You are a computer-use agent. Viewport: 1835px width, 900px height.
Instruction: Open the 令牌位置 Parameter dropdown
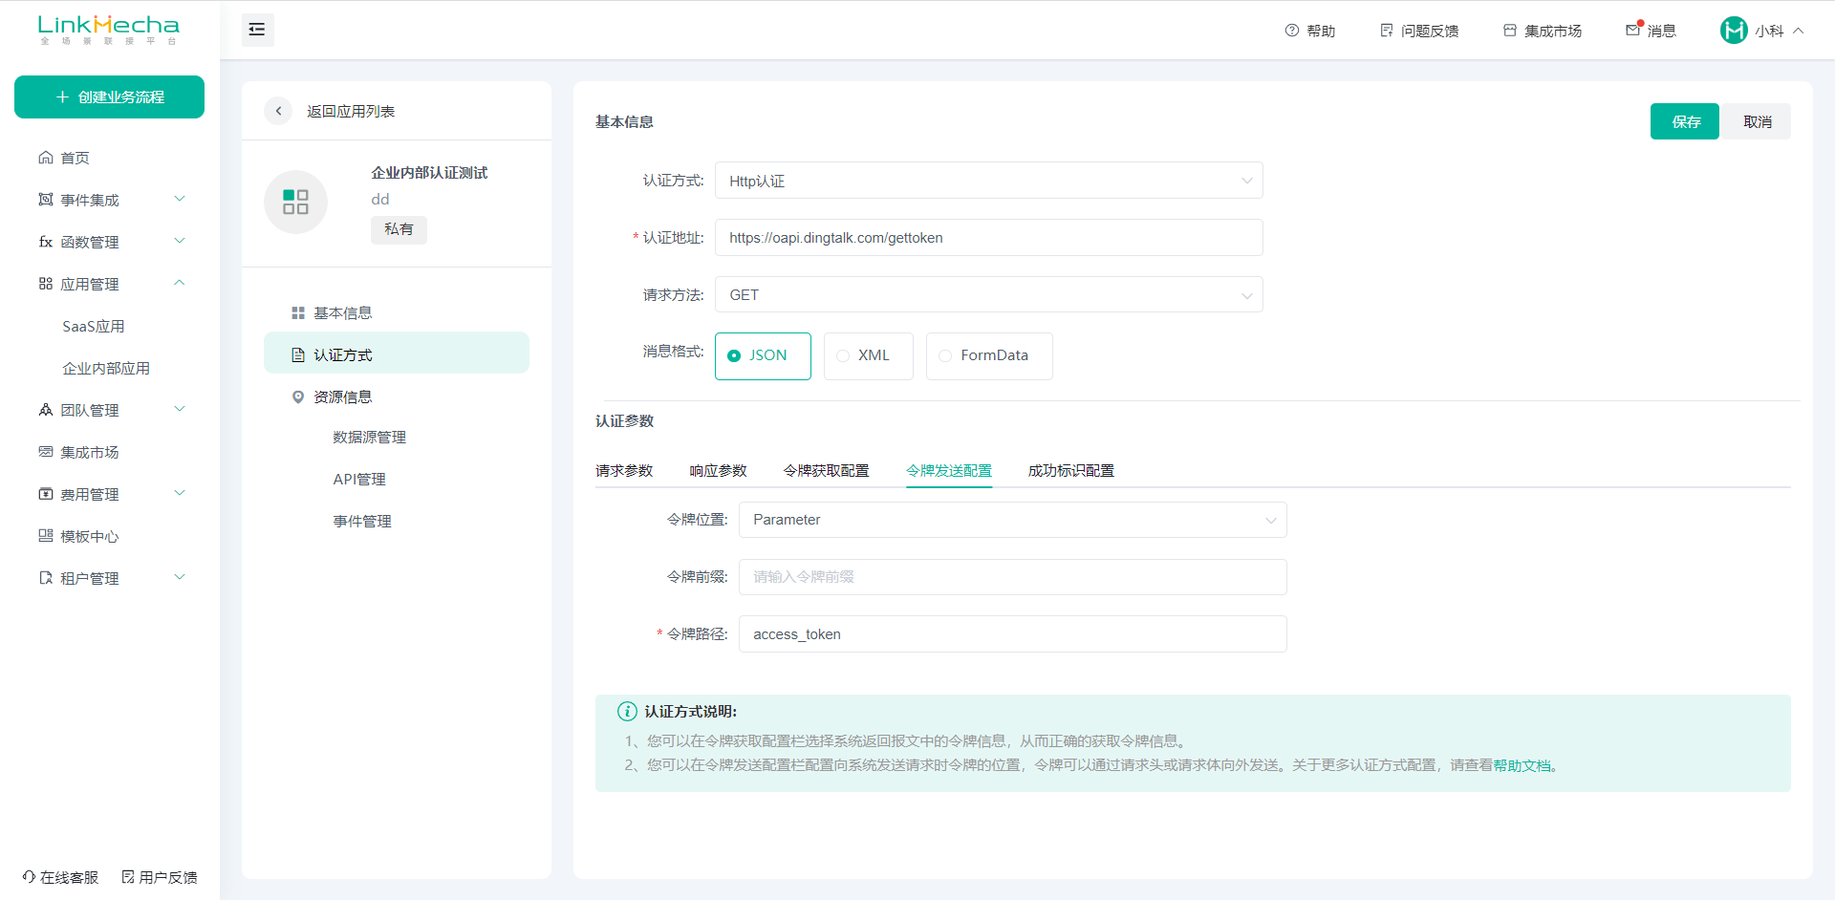pyautogui.click(x=1012, y=520)
